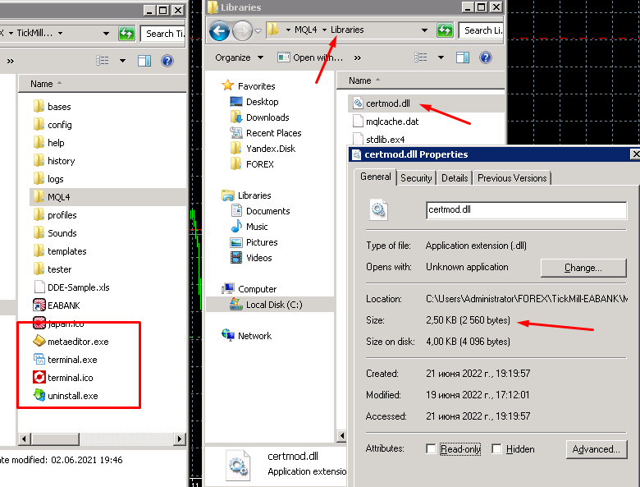Click the refresh icon in Libraries window
This screenshot has height=487, width=640.
tap(445, 30)
